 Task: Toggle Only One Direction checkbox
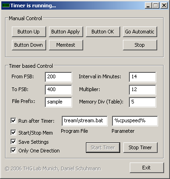coord(13,151)
